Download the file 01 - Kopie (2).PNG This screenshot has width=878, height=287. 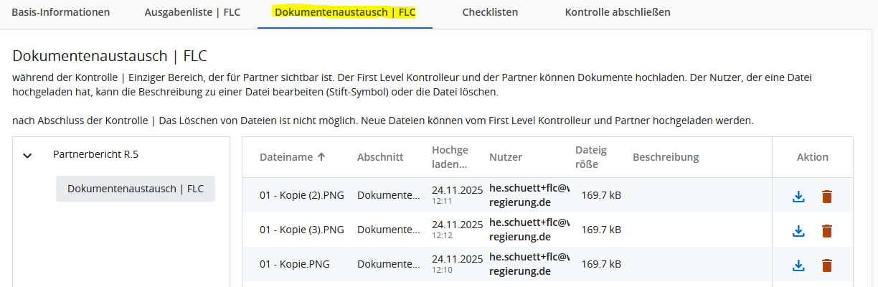(798, 196)
